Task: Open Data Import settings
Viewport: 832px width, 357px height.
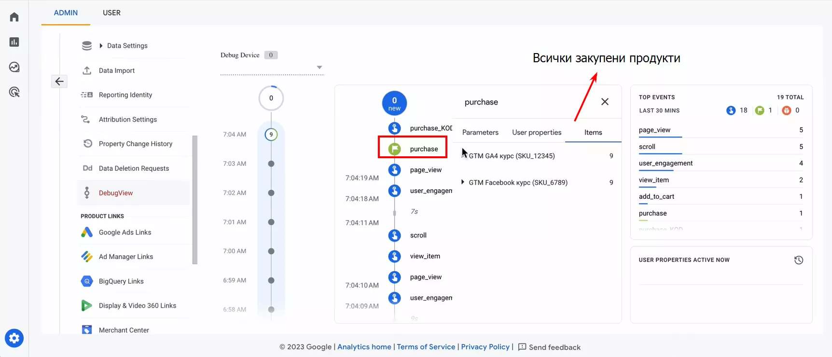Action: (x=117, y=70)
